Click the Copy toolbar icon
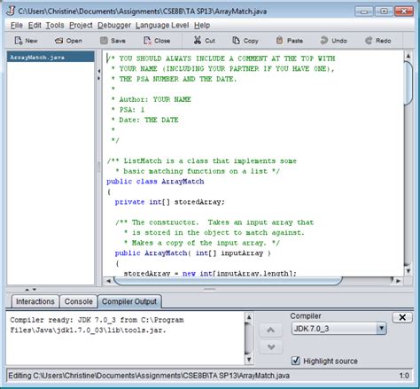Image resolution: width=420 pixels, height=389 pixels. 236,41
